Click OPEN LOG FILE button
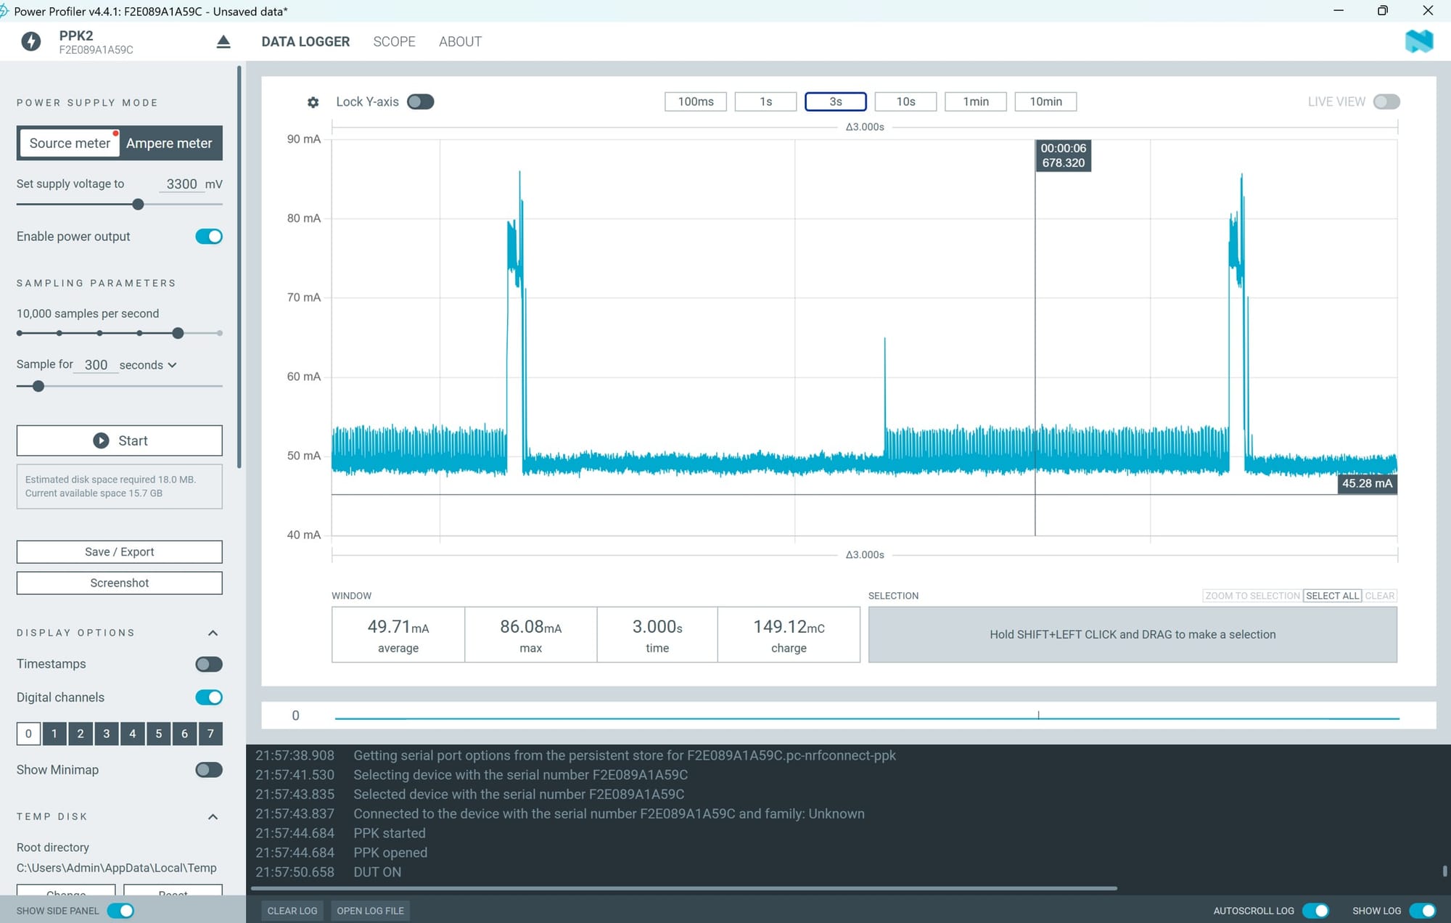Viewport: 1451px width, 923px height. pos(370,911)
